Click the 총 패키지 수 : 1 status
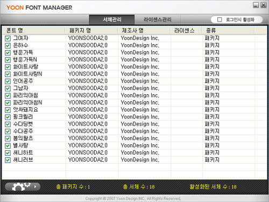The height and width of the screenshot is (202, 269). pos(73,187)
